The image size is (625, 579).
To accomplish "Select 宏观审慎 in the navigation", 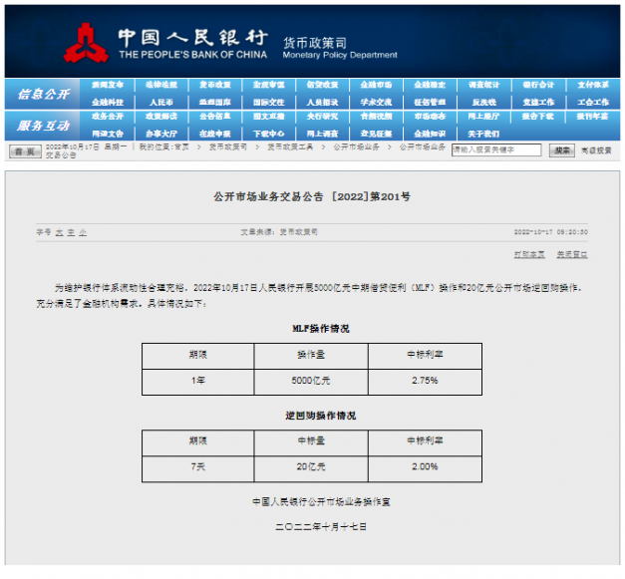I will 269,85.
